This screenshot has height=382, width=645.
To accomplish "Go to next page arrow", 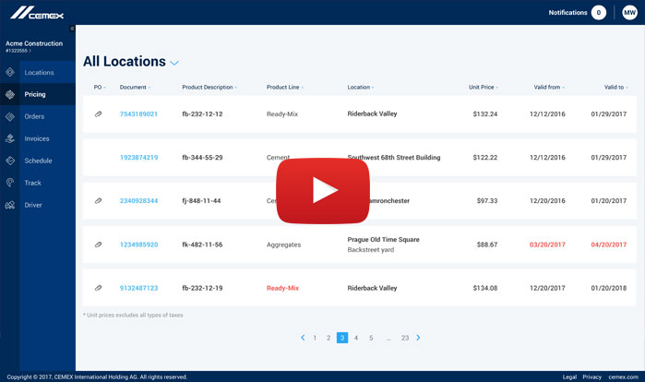I will pyautogui.click(x=418, y=338).
